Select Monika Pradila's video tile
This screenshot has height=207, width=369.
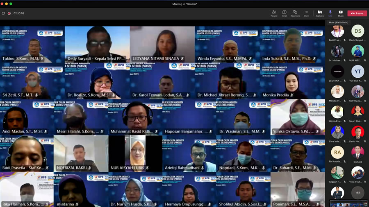[292, 81]
